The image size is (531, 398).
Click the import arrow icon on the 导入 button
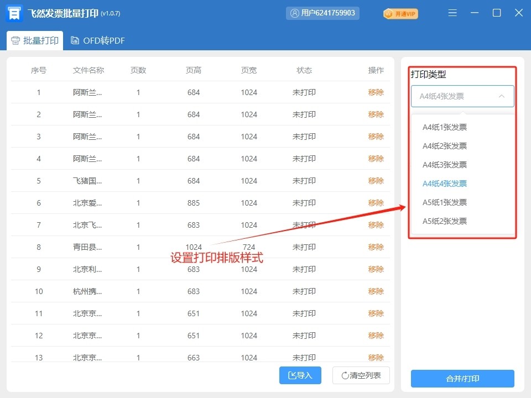(291, 375)
